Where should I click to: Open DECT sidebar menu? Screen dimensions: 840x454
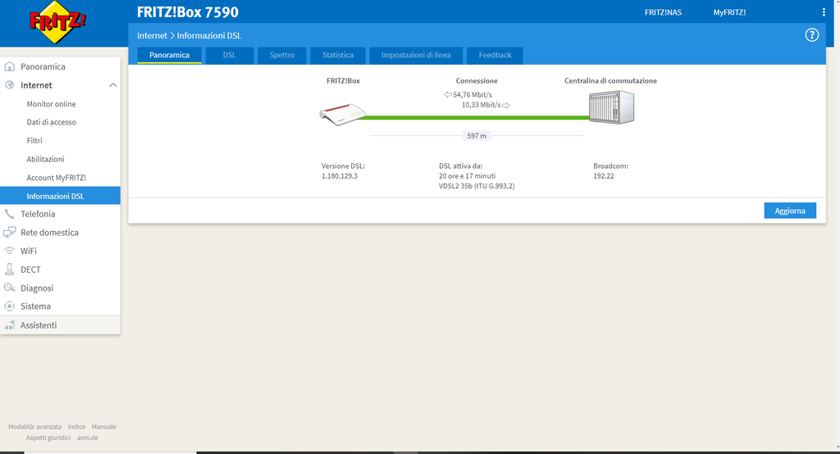30,270
